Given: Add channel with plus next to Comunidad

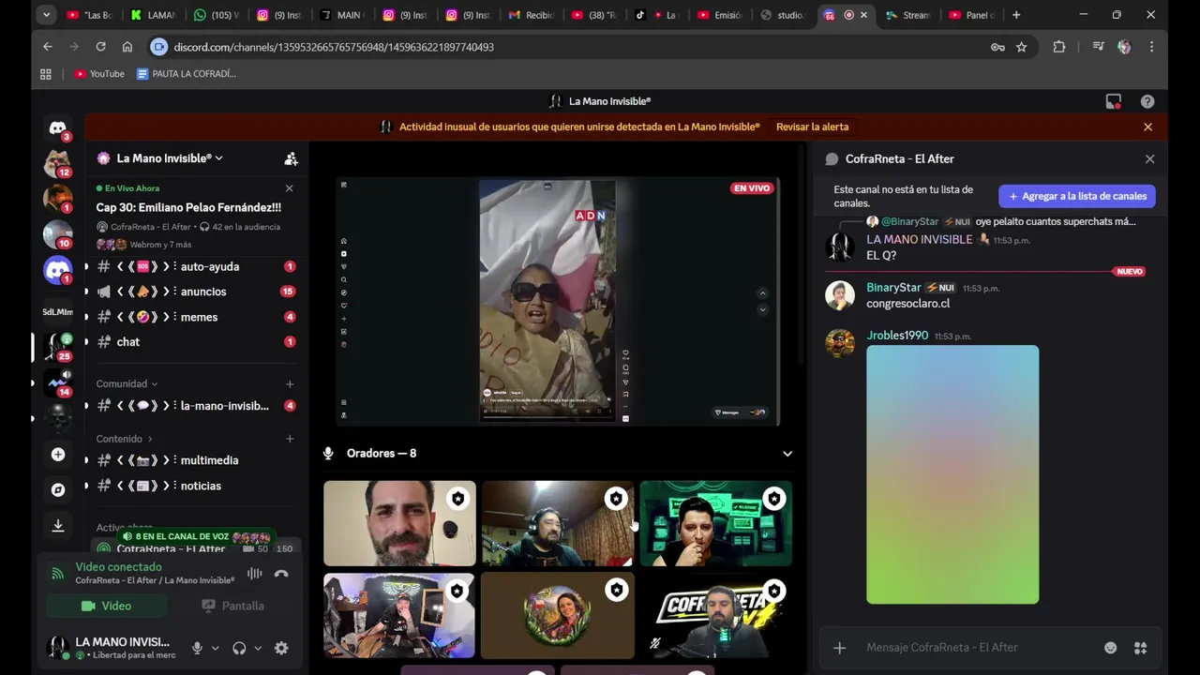Looking at the screenshot, I should (290, 383).
